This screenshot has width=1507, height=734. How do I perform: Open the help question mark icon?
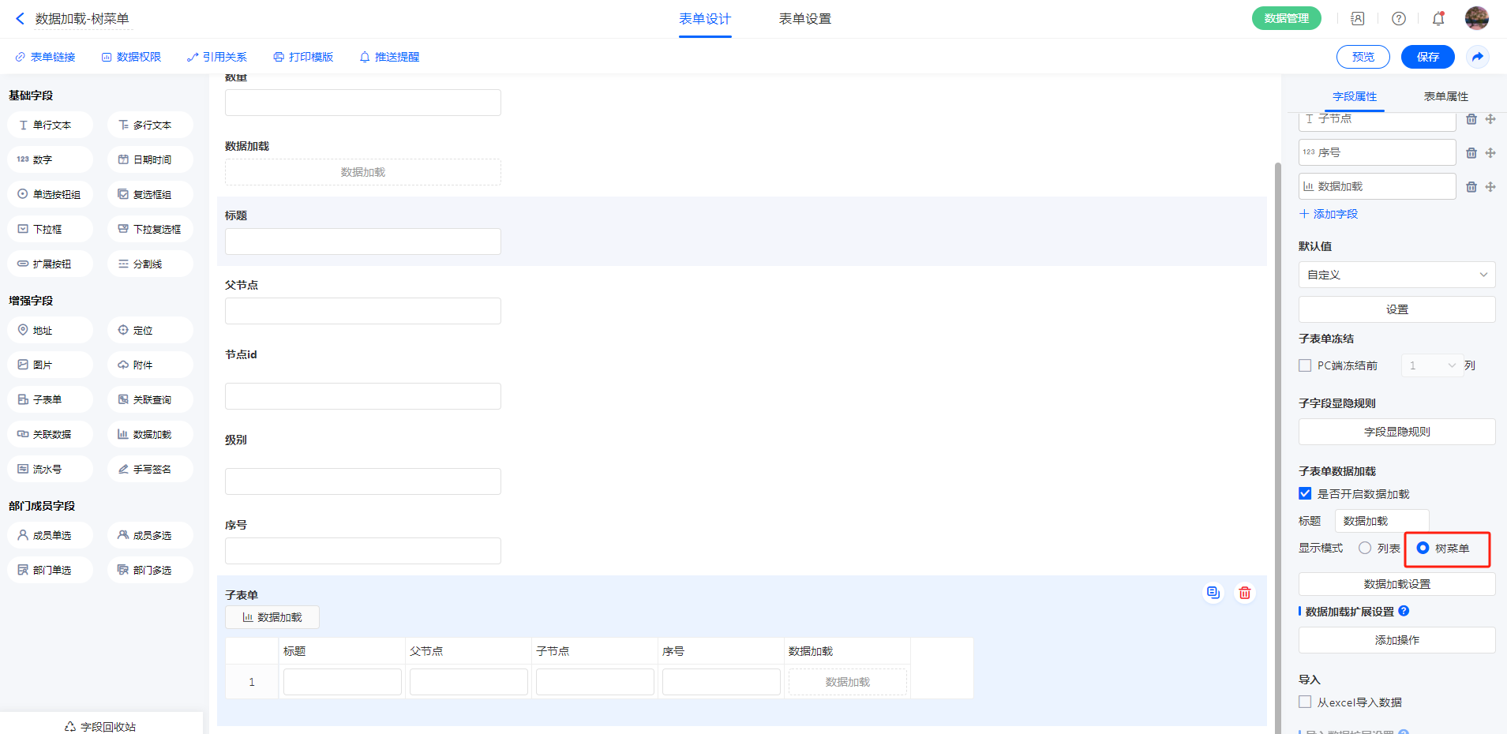click(x=1398, y=18)
